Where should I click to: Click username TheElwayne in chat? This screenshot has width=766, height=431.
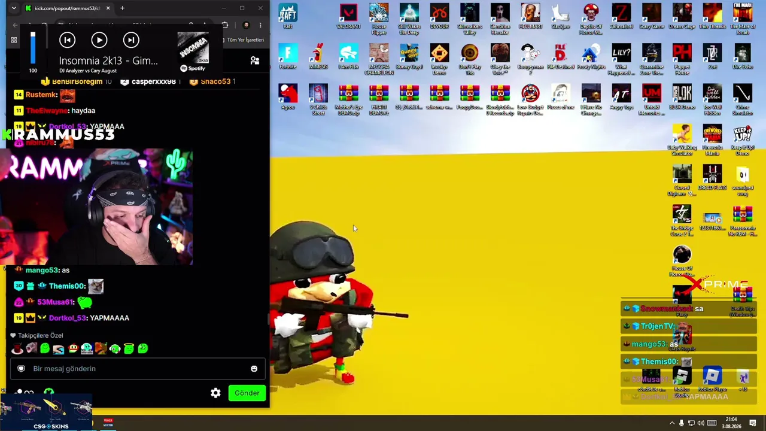[47, 111]
